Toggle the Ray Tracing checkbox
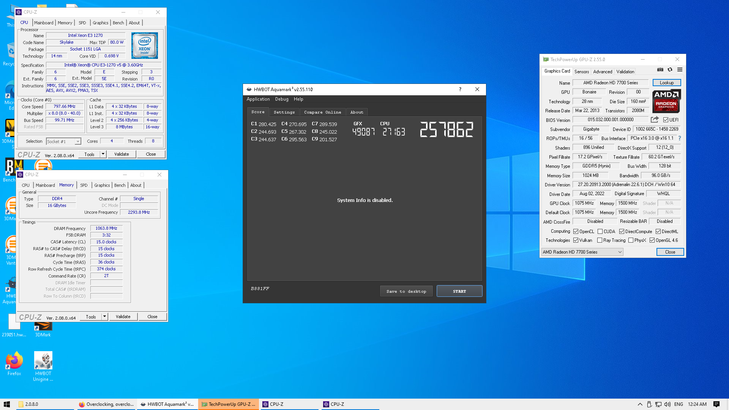The image size is (729, 410). 600,240
